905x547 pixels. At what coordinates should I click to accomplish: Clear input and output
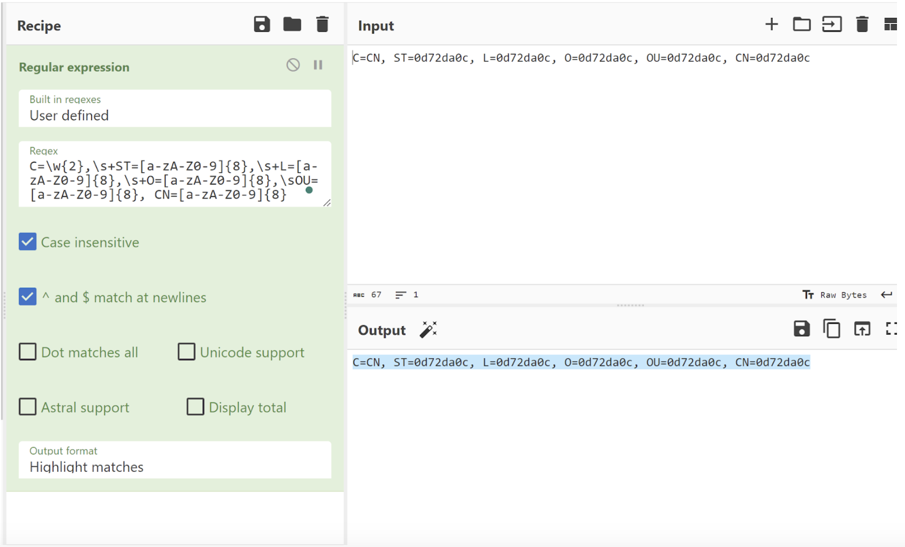tap(862, 25)
